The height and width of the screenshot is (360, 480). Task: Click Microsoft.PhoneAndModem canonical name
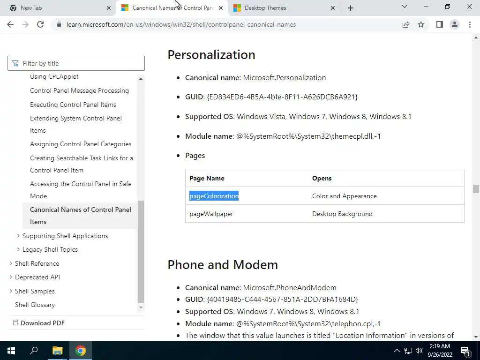[x=290, y=288]
